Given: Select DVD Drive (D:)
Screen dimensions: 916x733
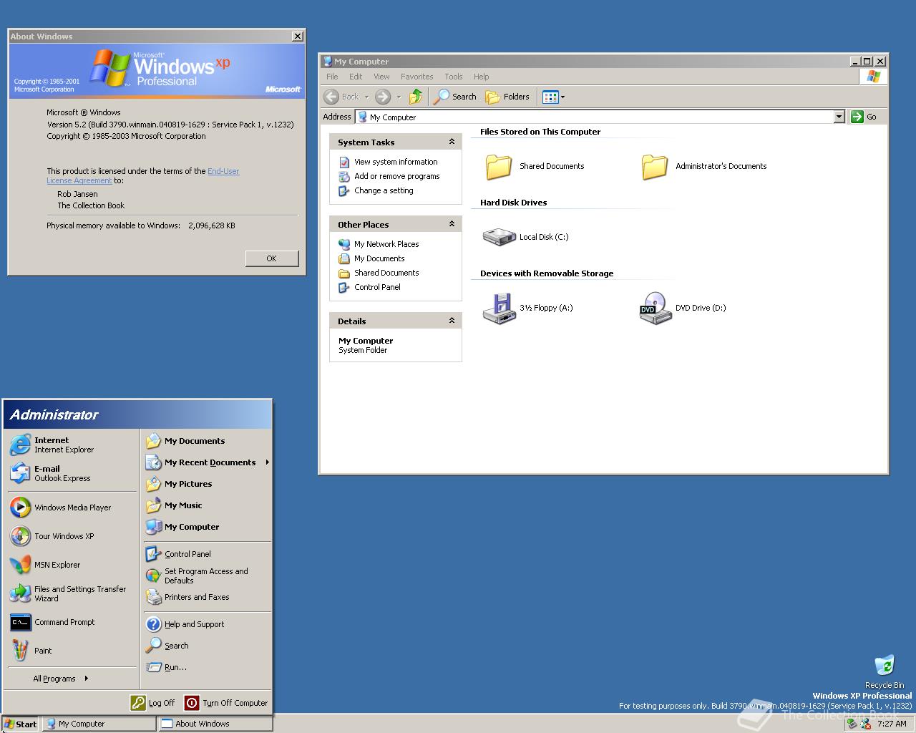Looking at the screenshot, I should click(x=682, y=308).
